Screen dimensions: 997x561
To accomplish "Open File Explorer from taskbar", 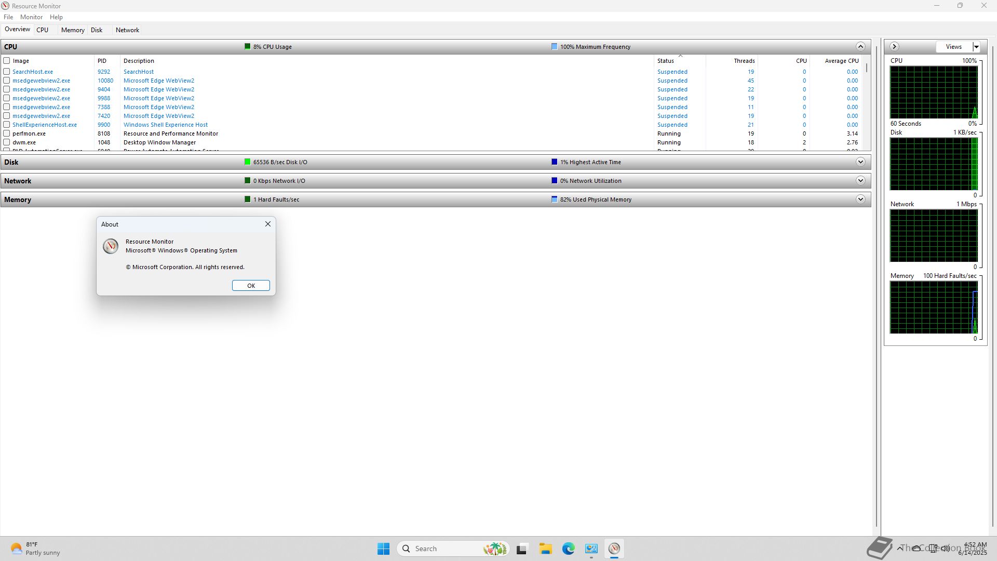I will pos(545,549).
